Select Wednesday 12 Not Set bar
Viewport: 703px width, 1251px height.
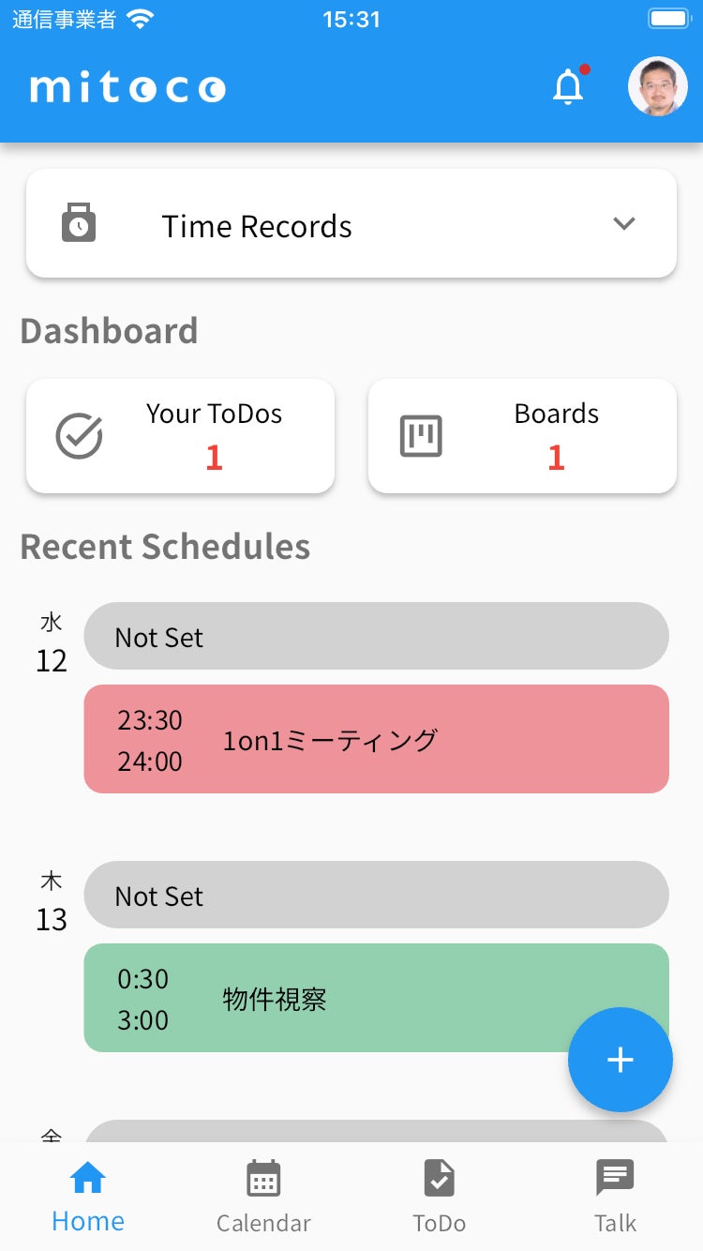(x=376, y=637)
